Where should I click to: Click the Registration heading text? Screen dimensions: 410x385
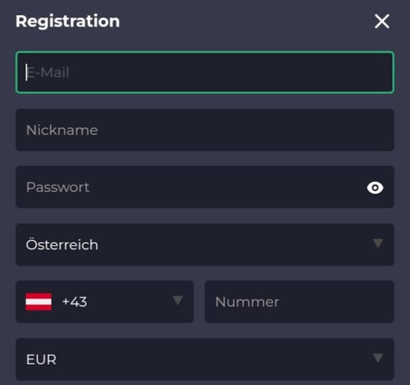tap(67, 21)
